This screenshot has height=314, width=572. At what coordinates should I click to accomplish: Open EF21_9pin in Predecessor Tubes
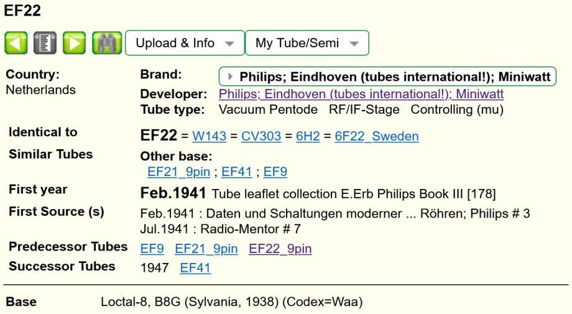[x=206, y=249]
